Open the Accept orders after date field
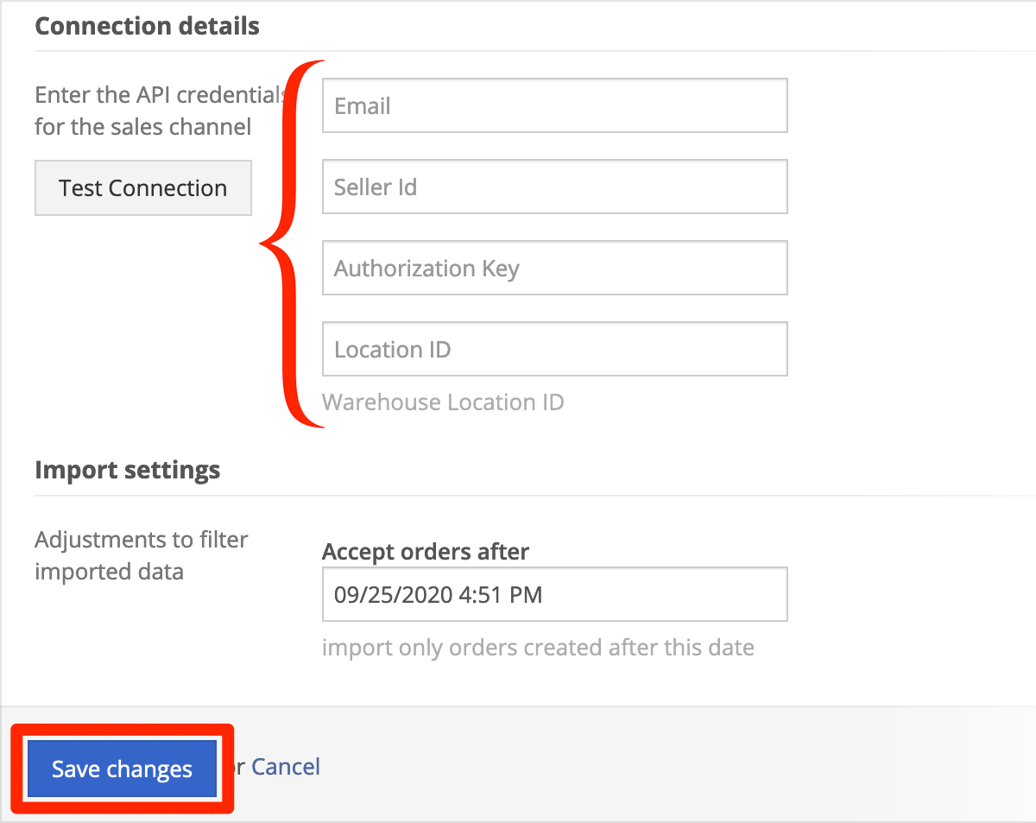 pyautogui.click(x=555, y=594)
